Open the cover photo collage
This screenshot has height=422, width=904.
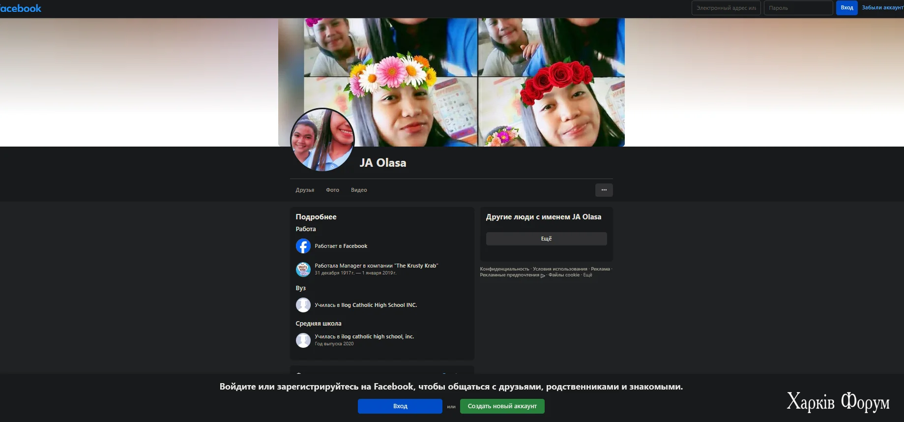pyautogui.click(x=451, y=82)
